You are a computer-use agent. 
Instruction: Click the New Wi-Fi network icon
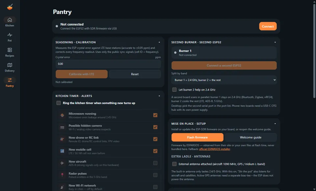[x=62, y=187]
